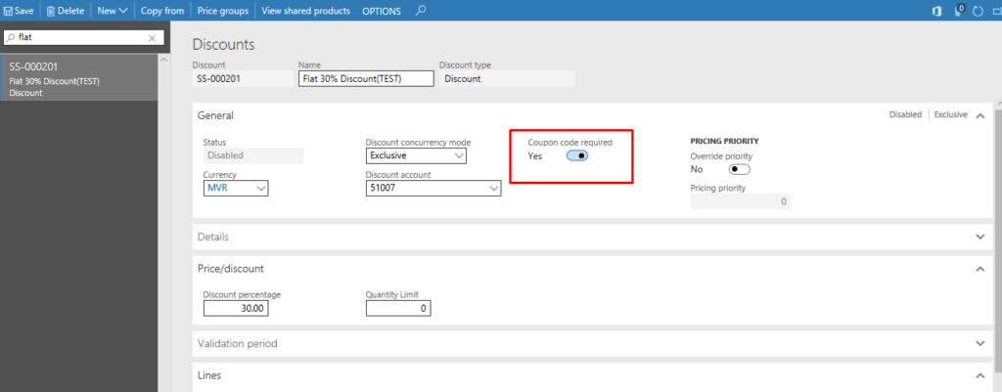This screenshot has width=1002, height=392.
Task: Open the Office app icon
Action: click(x=935, y=11)
